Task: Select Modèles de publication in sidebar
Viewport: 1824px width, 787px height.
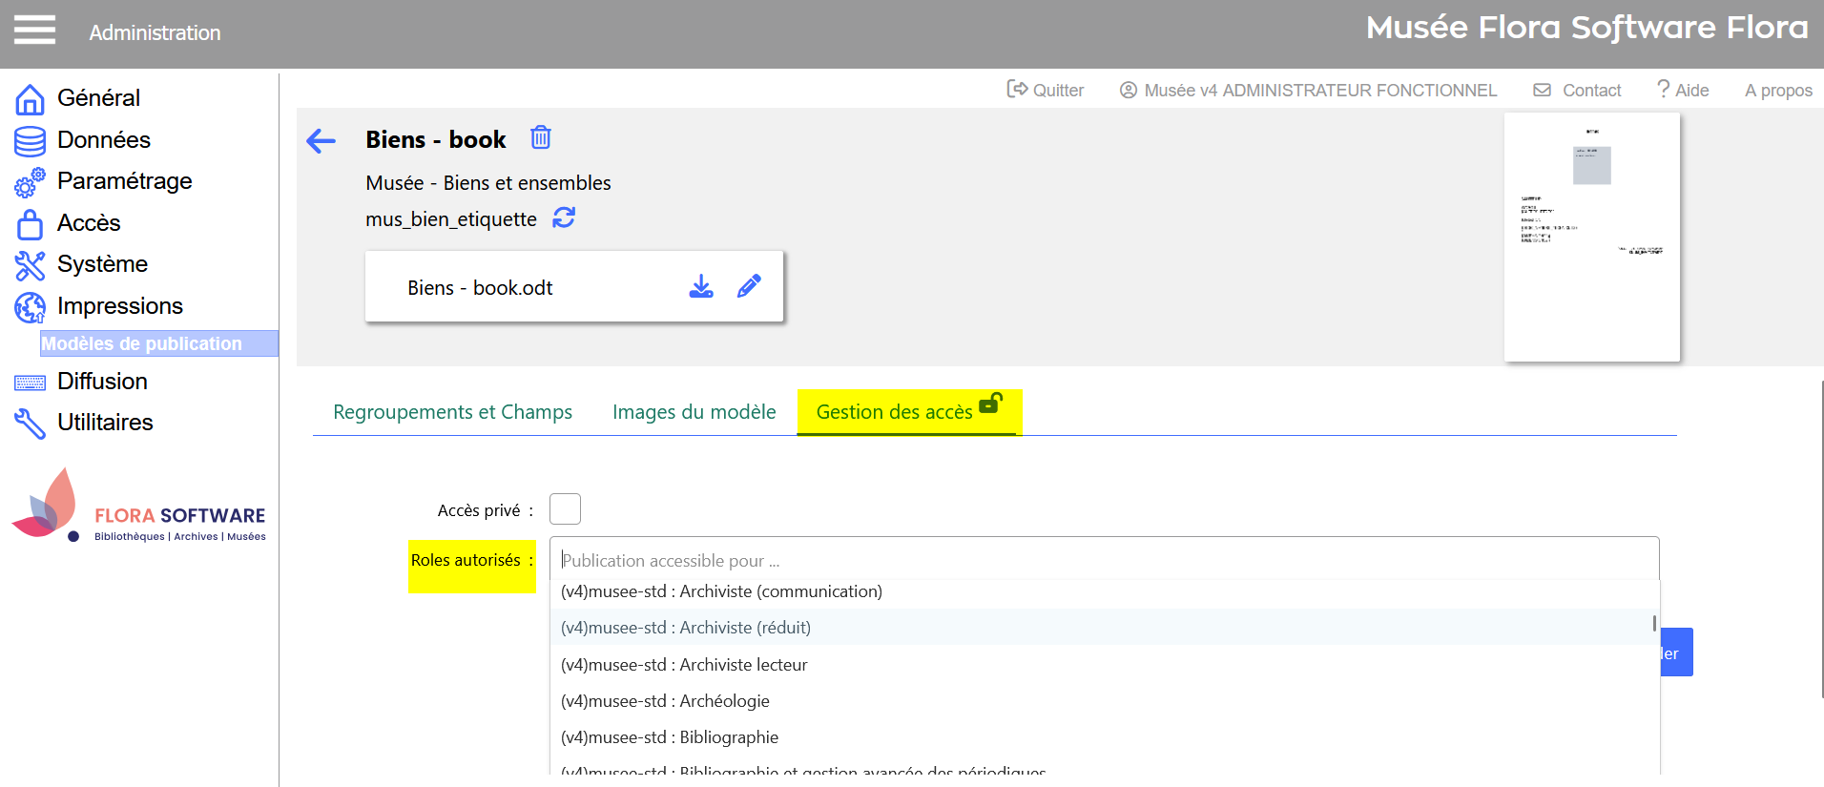Action: point(141,343)
